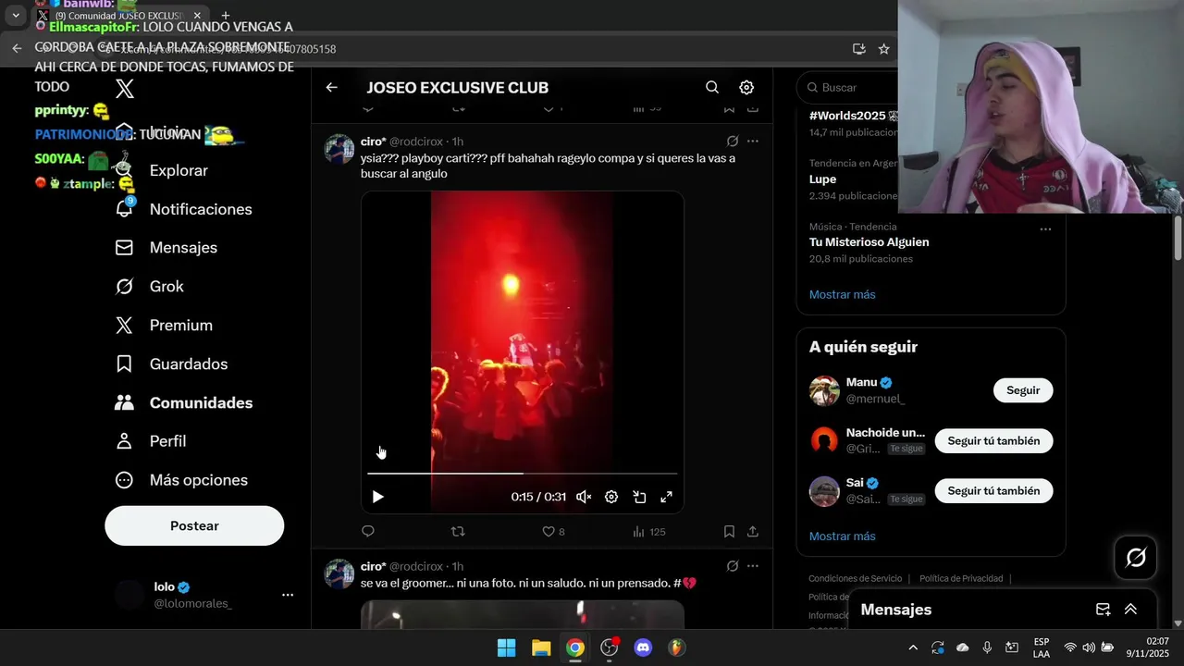The height and width of the screenshot is (666, 1184).
Task: Seek on the video progress bar
Action: pyautogui.click(x=523, y=474)
